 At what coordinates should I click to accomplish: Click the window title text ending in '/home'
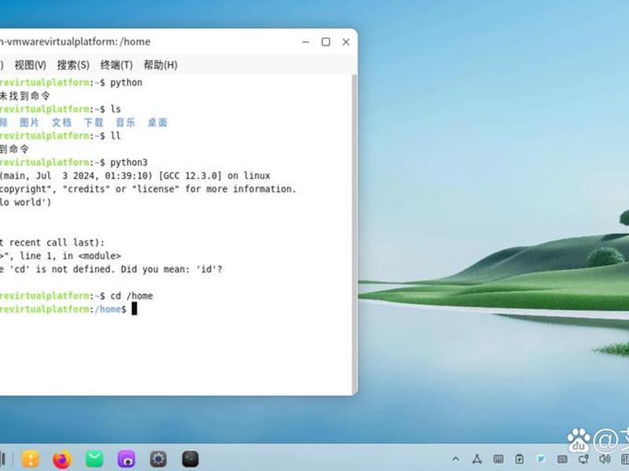(75, 42)
